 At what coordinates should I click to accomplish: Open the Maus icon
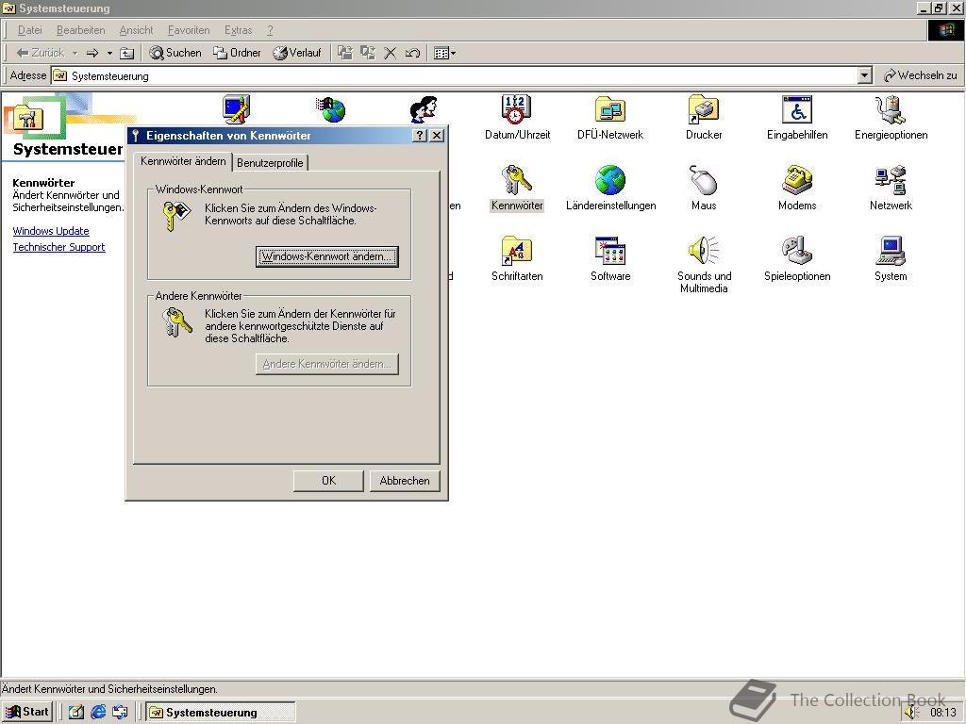point(704,180)
